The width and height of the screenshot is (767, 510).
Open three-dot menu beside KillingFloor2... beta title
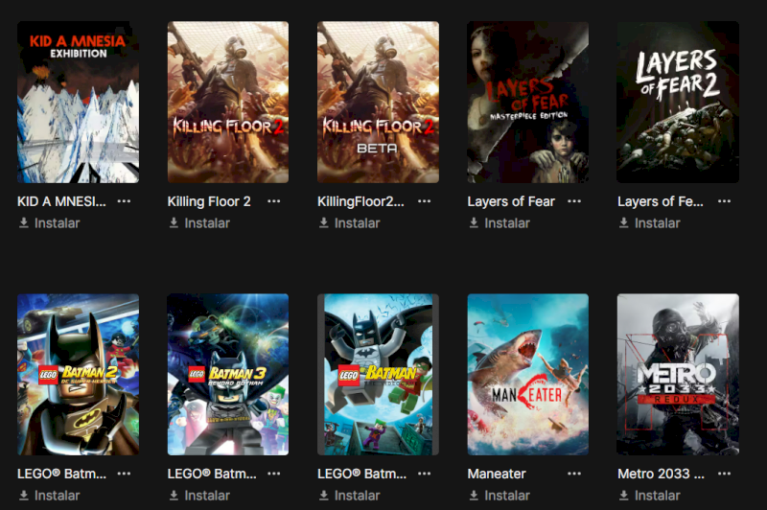[424, 201]
